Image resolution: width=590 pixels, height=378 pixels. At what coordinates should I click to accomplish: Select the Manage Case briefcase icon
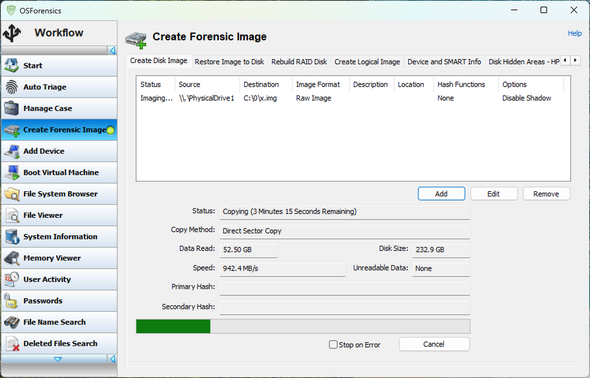[12, 108]
